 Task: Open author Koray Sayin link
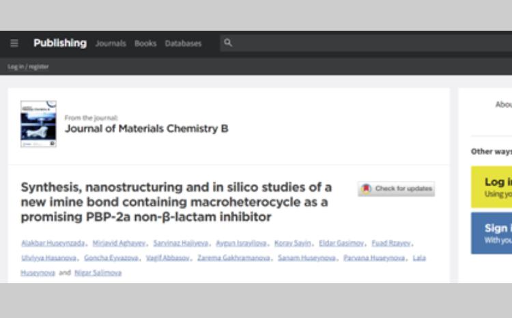[x=293, y=243]
